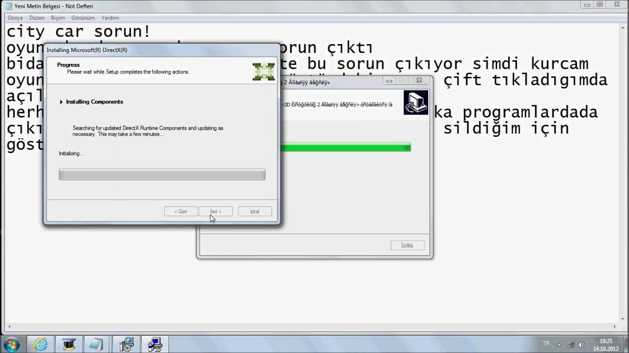Screen dimensions: 629x353
Task: Open the Dosya menu in Notepad
Action: tap(15, 18)
